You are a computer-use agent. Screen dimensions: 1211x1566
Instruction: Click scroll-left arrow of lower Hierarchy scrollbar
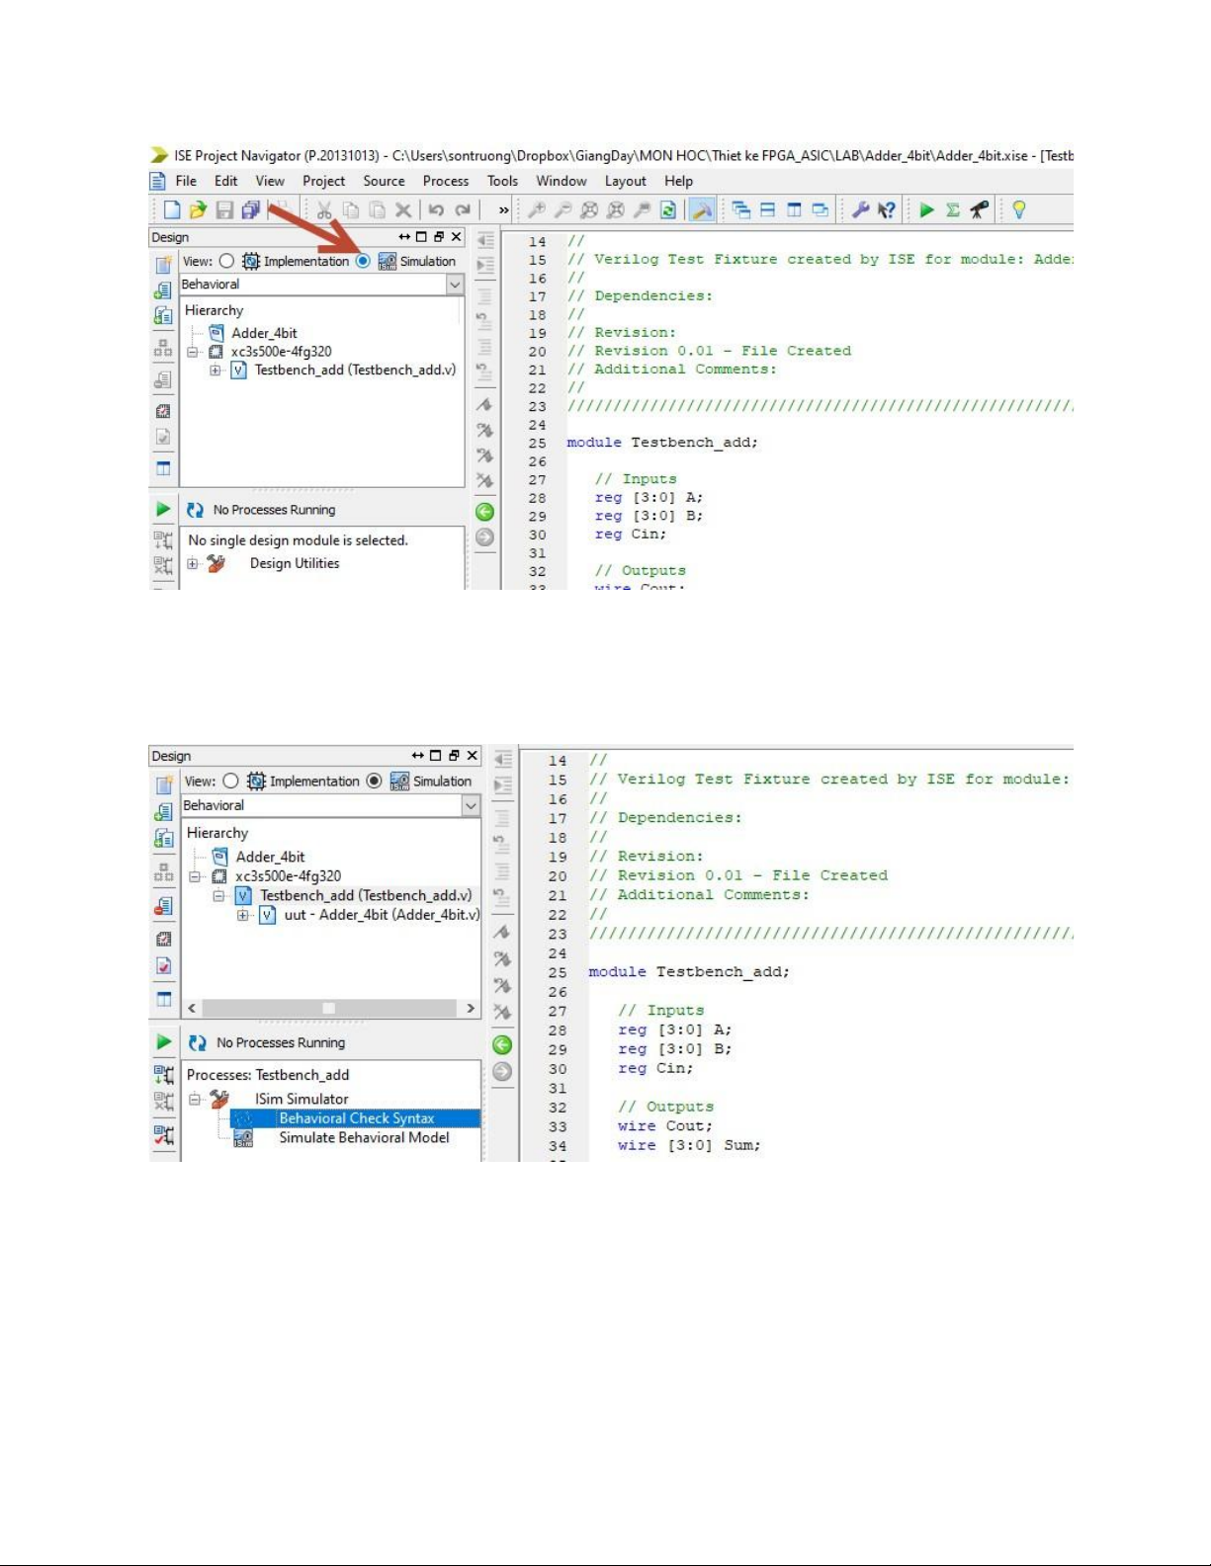click(192, 1008)
